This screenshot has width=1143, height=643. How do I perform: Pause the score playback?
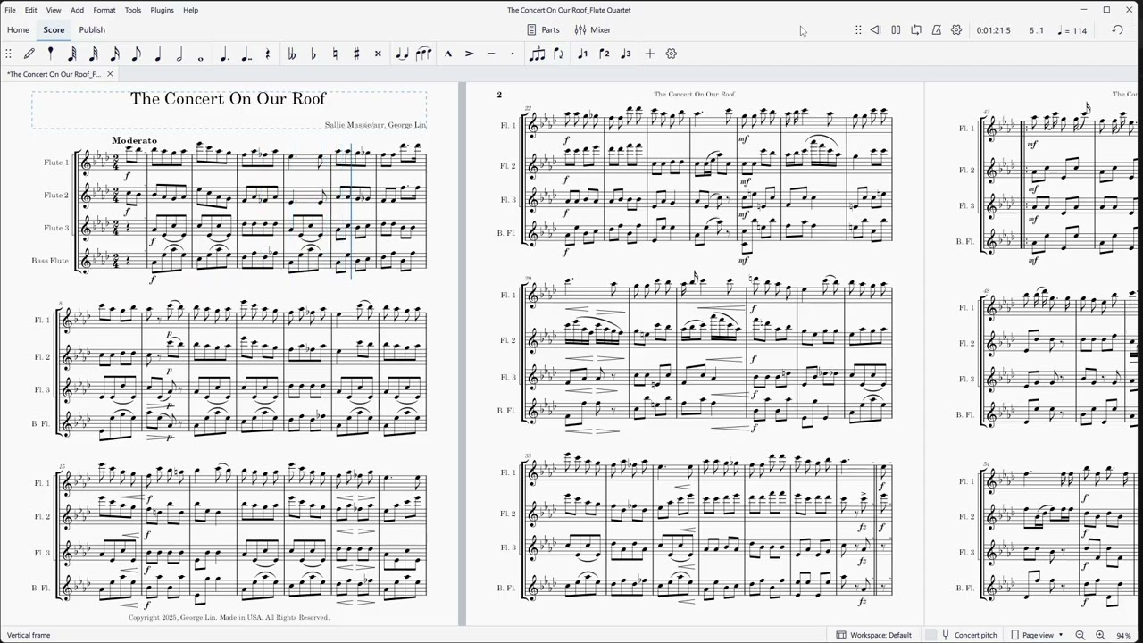click(896, 30)
